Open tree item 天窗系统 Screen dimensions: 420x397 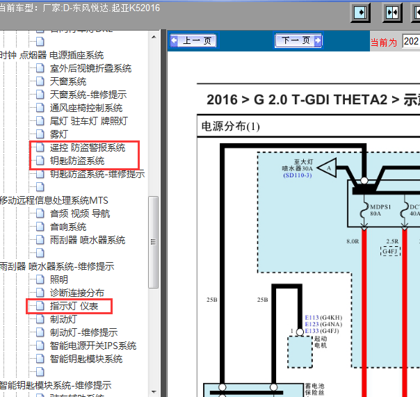click(x=68, y=81)
